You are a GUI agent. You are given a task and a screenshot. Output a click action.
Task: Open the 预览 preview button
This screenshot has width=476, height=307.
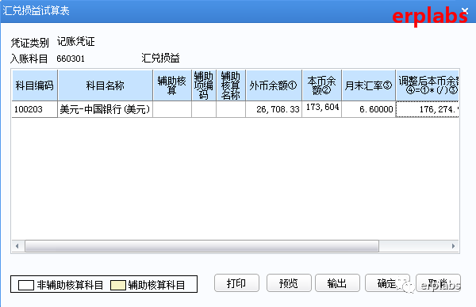click(x=289, y=283)
